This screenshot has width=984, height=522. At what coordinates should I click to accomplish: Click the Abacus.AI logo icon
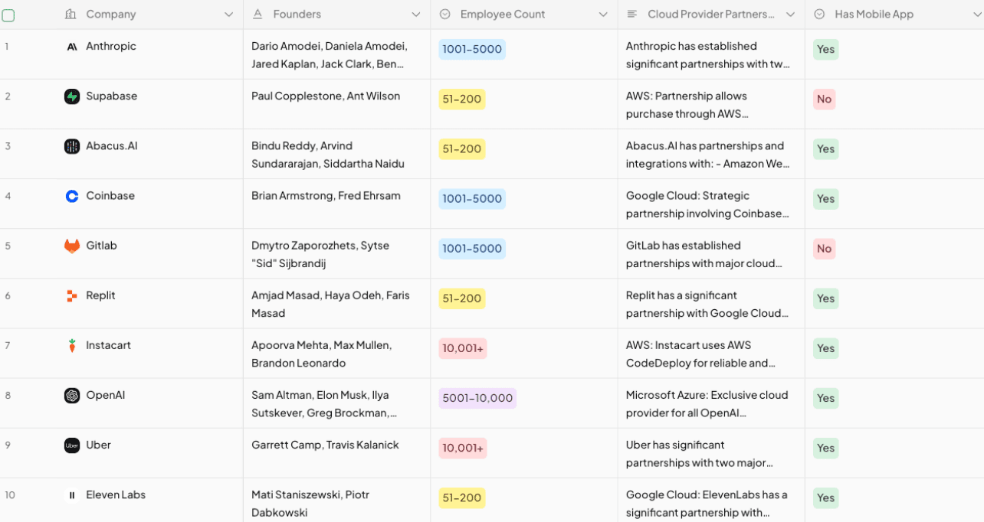pyautogui.click(x=72, y=146)
